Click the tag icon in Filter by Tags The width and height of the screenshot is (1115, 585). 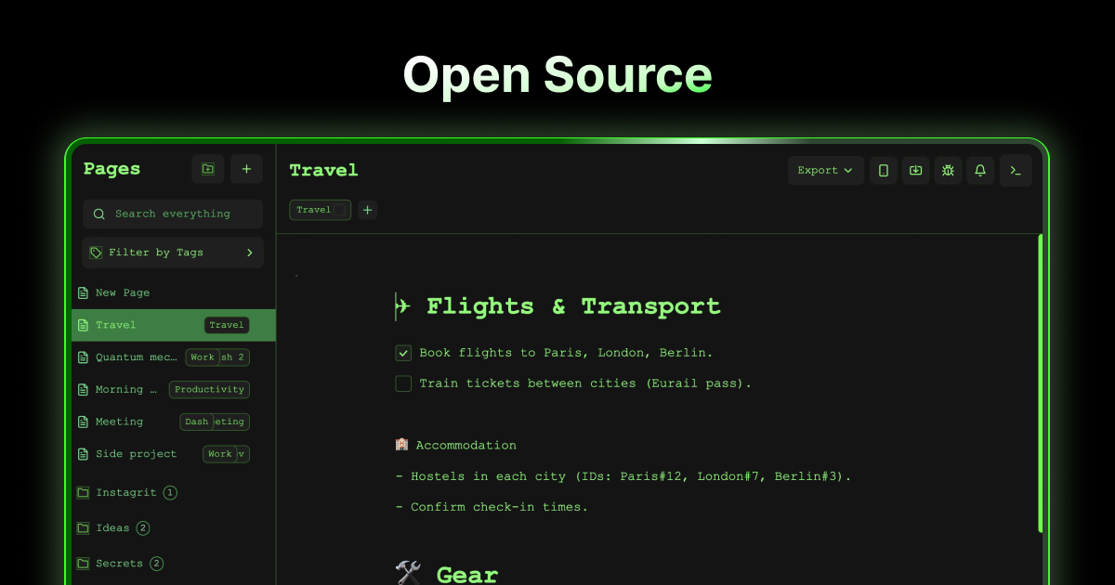[x=96, y=253]
